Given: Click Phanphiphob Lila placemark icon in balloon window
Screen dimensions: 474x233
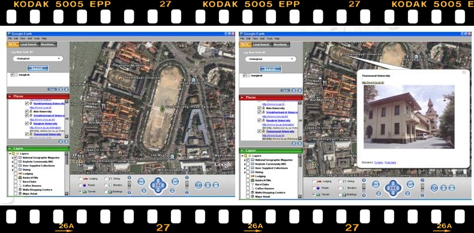Looking at the screenshot, I should point(416,57).
